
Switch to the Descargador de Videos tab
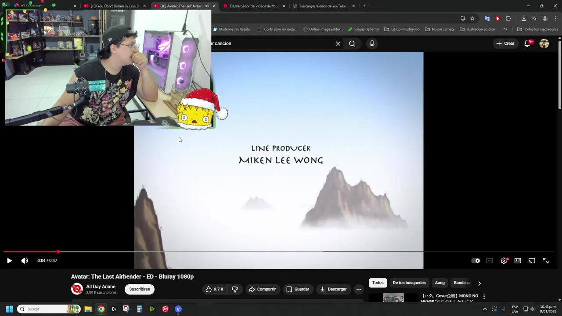(x=254, y=6)
